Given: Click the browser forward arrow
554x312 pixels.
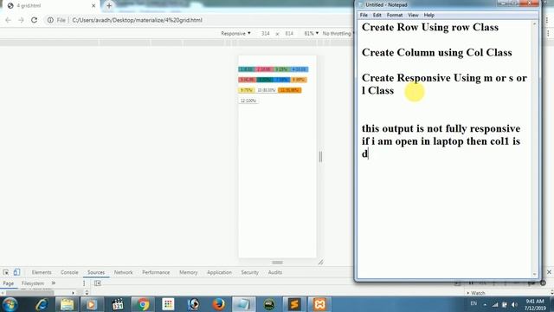Looking at the screenshot, I should (x=21, y=20).
